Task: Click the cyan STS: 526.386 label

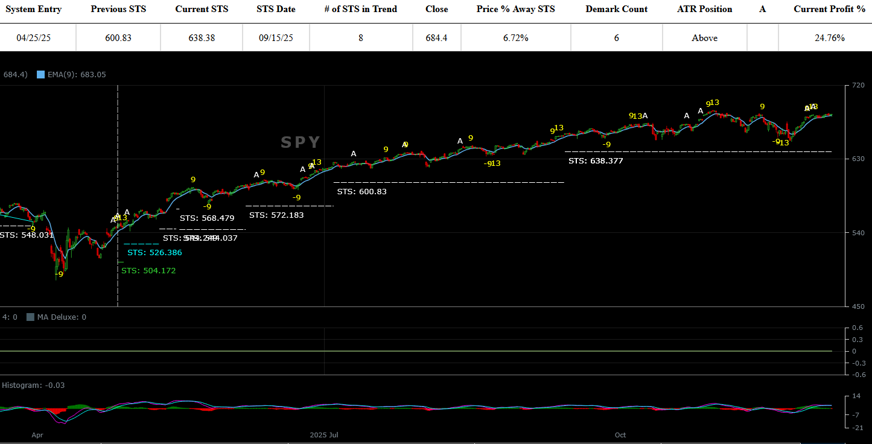Action: (x=154, y=253)
